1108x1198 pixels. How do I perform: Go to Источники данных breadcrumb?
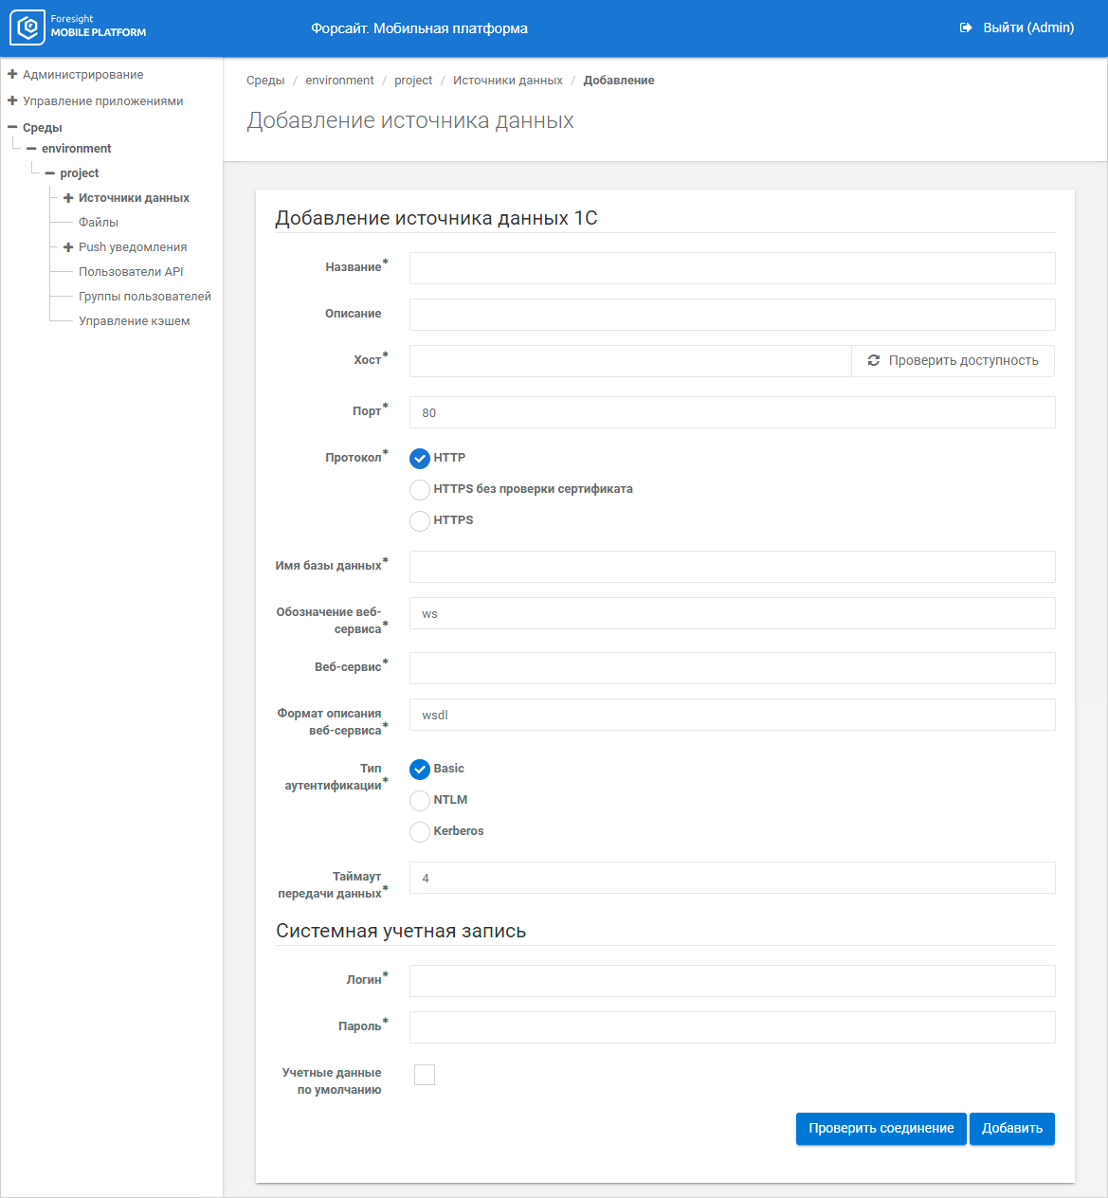[508, 81]
